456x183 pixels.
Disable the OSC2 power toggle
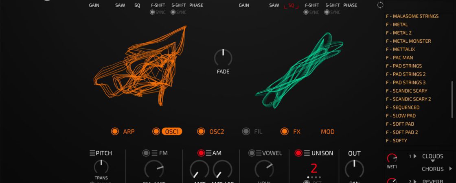pos(201,132)
